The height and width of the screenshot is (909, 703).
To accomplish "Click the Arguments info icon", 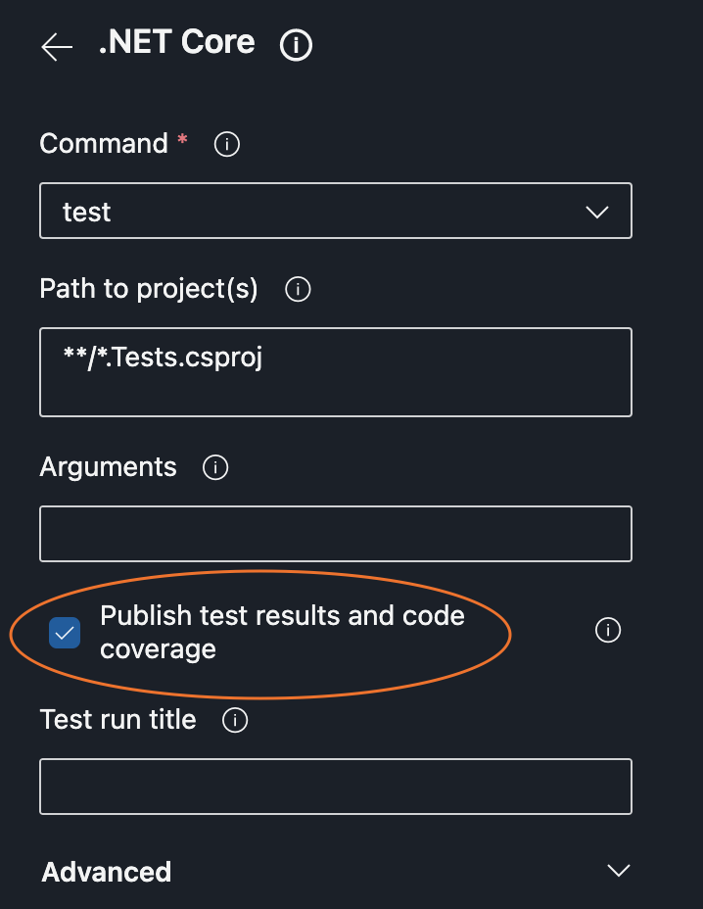I will click(215, 468).
